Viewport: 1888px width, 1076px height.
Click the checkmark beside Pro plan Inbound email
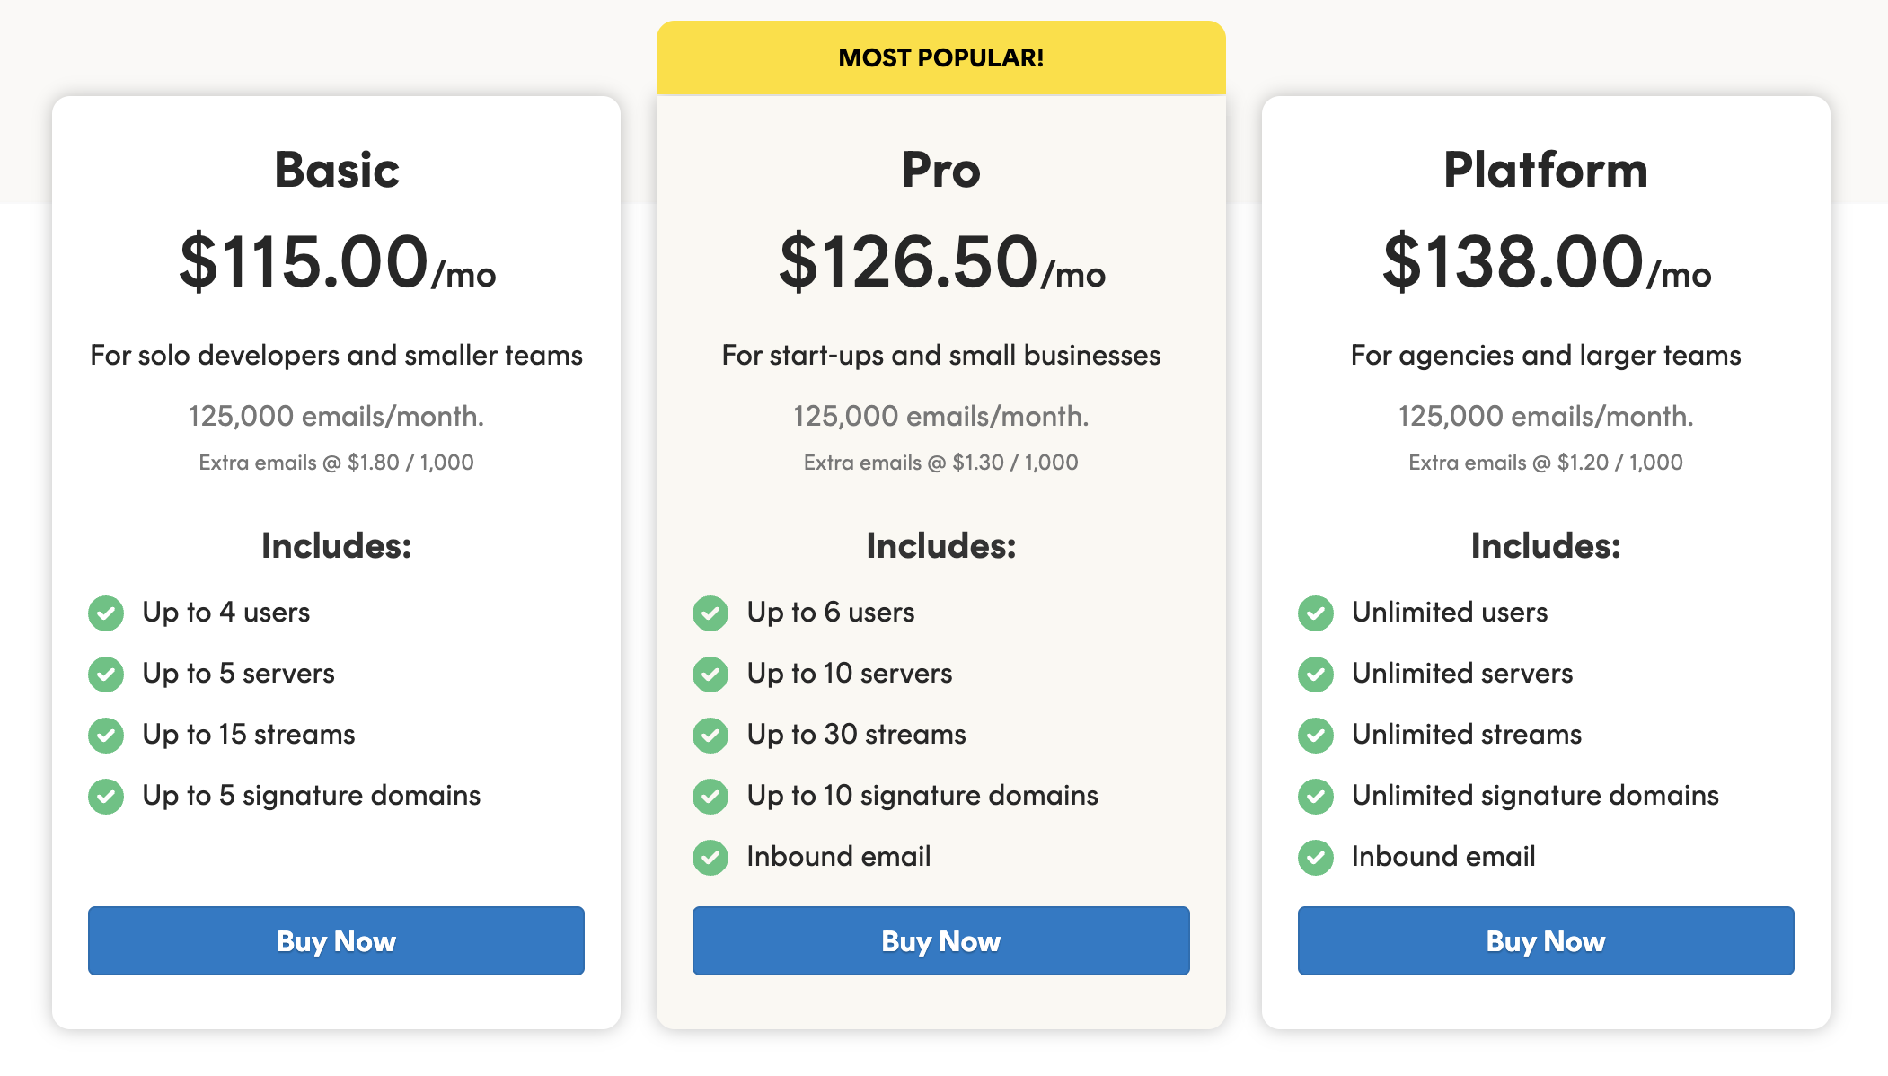tap(710, 858)
